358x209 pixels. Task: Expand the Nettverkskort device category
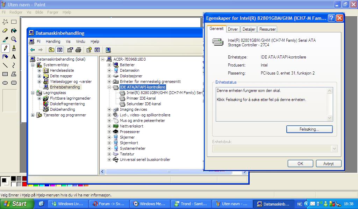click(x=109, y=126)
